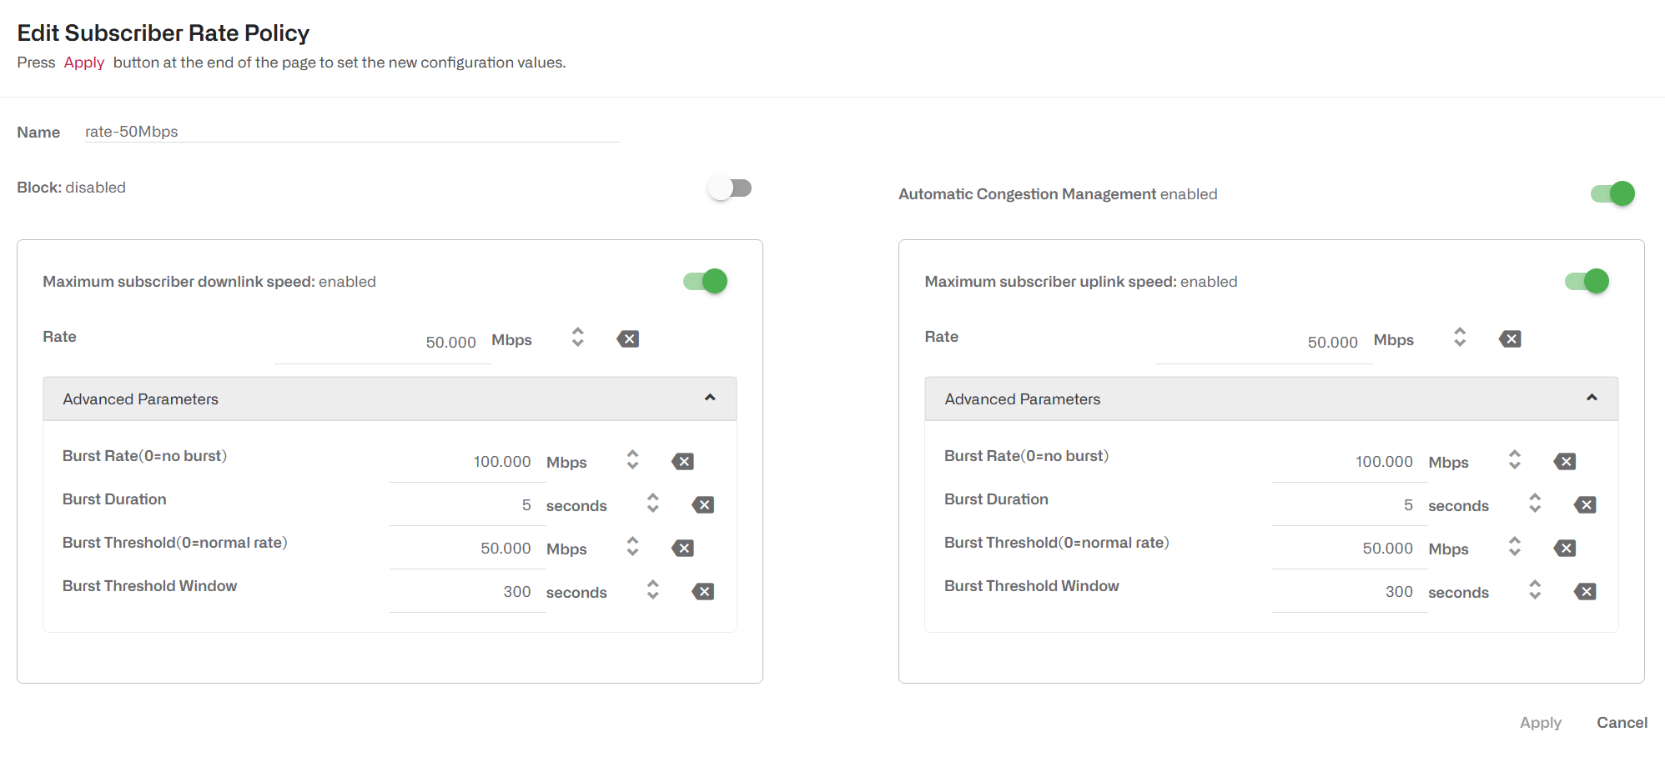Clear the uplink Burst Duration value

(x=1584, y=504)
